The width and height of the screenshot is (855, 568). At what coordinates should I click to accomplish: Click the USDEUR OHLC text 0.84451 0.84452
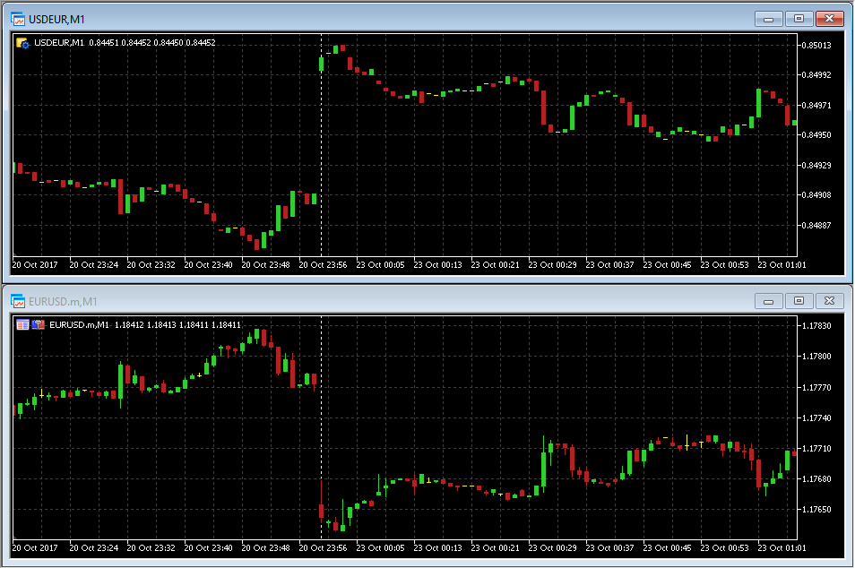point(120,42)
